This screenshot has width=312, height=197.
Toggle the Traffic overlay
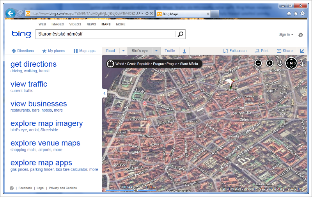(x=170, y=51)
